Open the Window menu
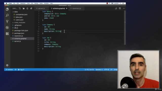162x91 pixels. (x=46, y=3)
